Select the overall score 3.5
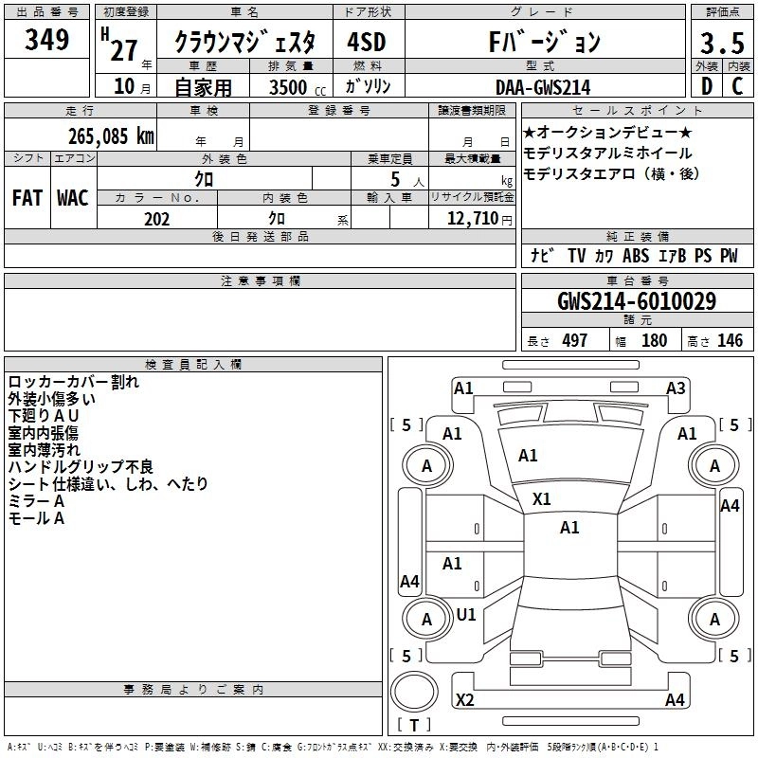This screenshot has width=758, height=758. pyautogui.click(x=722, y=43)
